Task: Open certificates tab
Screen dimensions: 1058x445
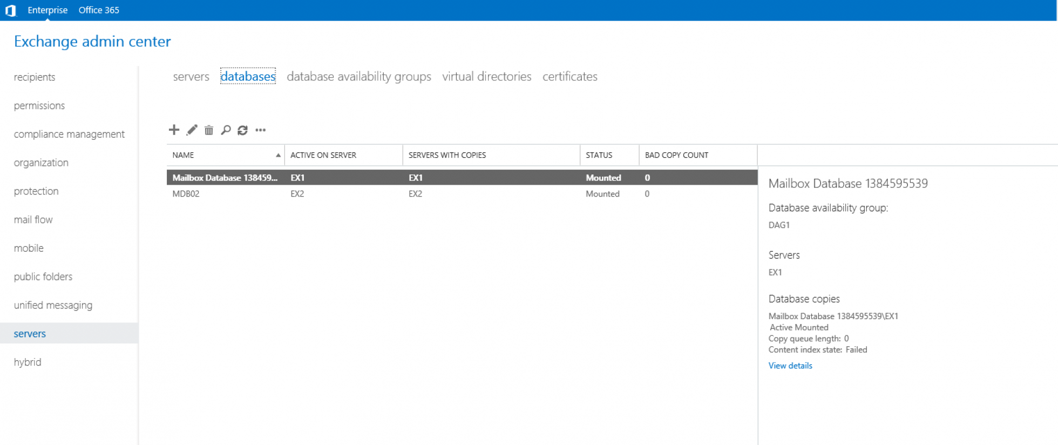Action: (x=570, y=77)
